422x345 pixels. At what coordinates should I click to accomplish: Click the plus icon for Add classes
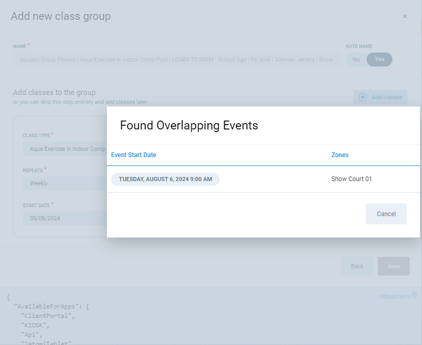click(x=363, y=97)
